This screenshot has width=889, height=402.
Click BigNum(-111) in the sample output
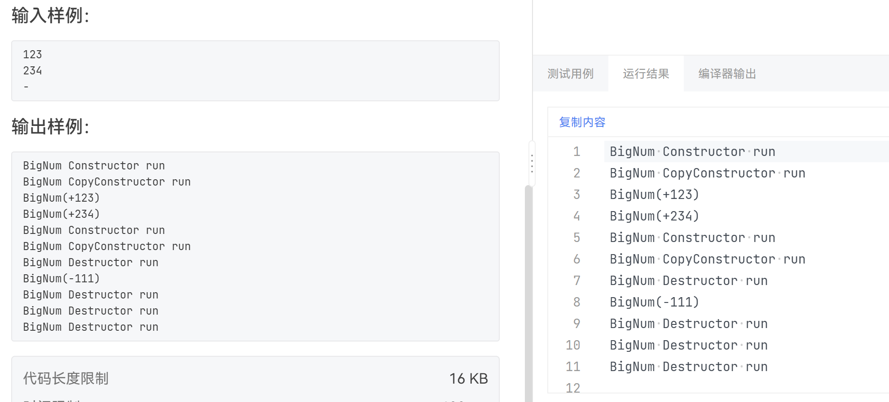[x=62, y=278]
